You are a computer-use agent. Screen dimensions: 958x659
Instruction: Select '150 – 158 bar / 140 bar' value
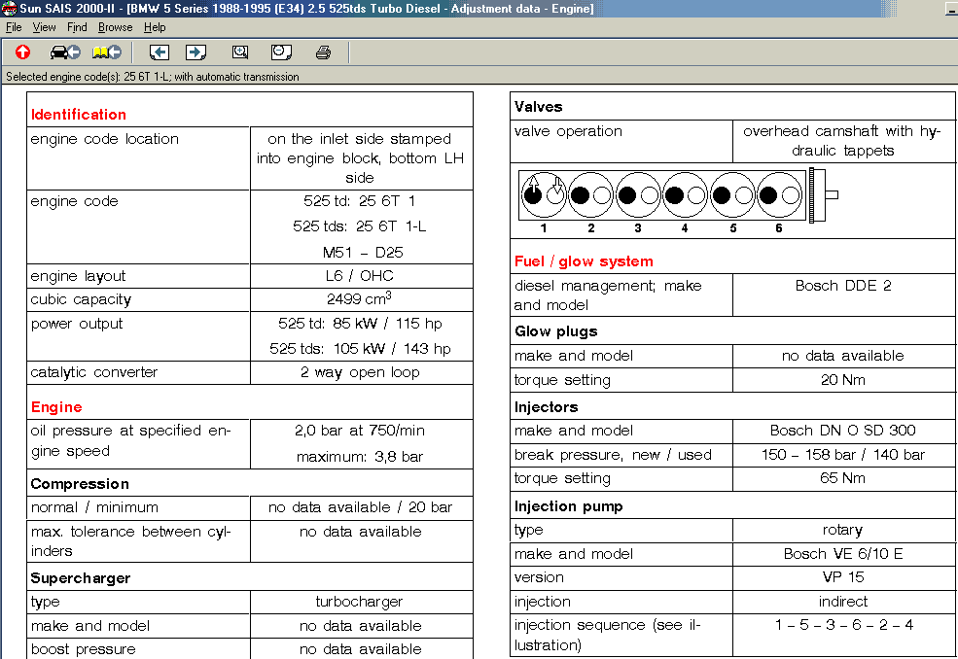click(843, 455)
